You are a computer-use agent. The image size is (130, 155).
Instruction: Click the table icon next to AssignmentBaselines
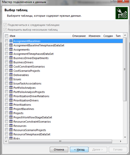coord(11,41)
